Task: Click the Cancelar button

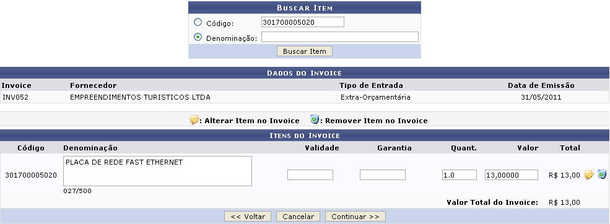Action: pyautogui.click(x=298, y=217)
